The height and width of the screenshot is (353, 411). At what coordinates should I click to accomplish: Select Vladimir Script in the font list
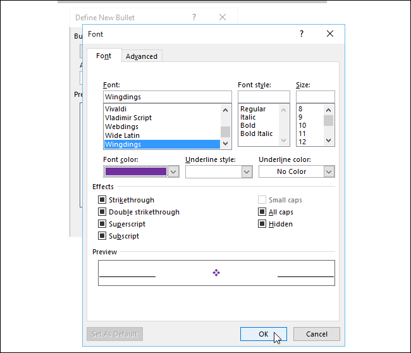(x=163, y=118)
